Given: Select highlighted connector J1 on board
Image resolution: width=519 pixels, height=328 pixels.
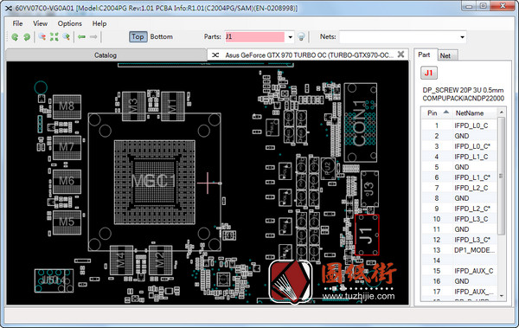Looking at the screenshot, I should pyautogui.click(x=367, y=235).
